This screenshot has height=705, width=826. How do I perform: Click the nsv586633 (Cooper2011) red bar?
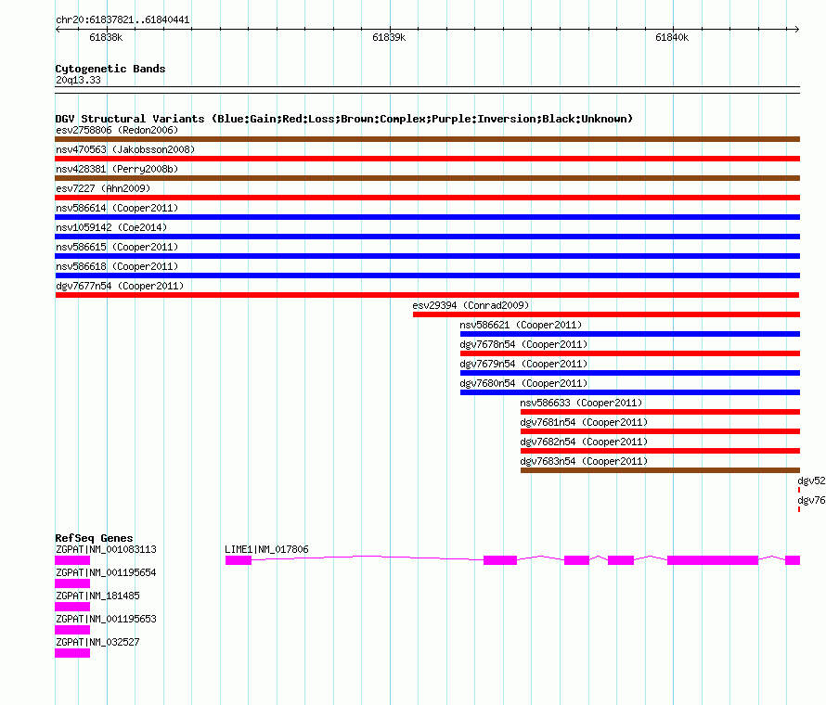click(660, 412)
